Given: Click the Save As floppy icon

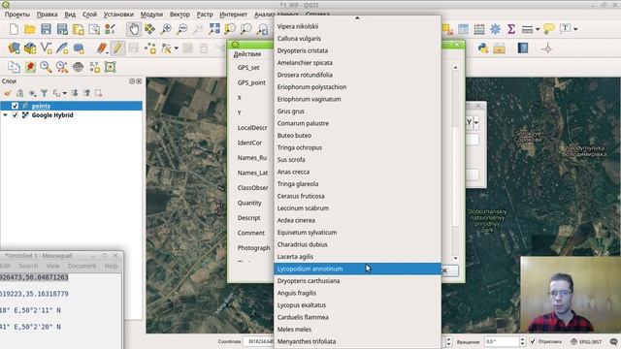Looking at the screenshot, I should tap(62, 29).
